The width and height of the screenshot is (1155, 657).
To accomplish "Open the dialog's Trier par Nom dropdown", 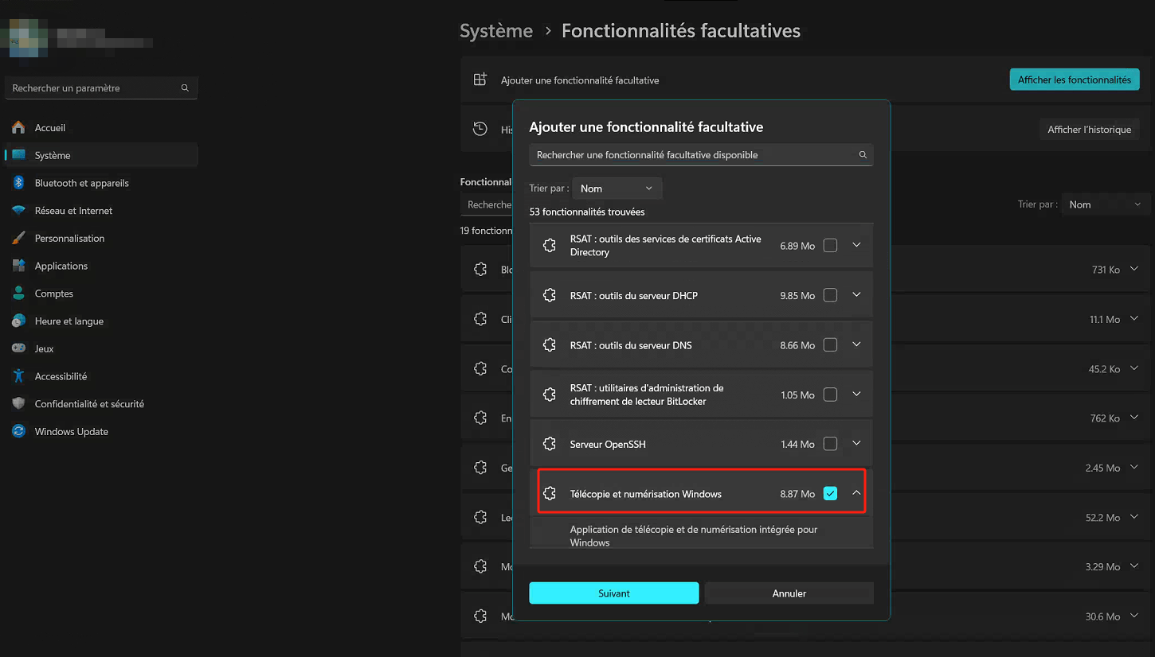I will pyautogui.click(x=617, y=189).
